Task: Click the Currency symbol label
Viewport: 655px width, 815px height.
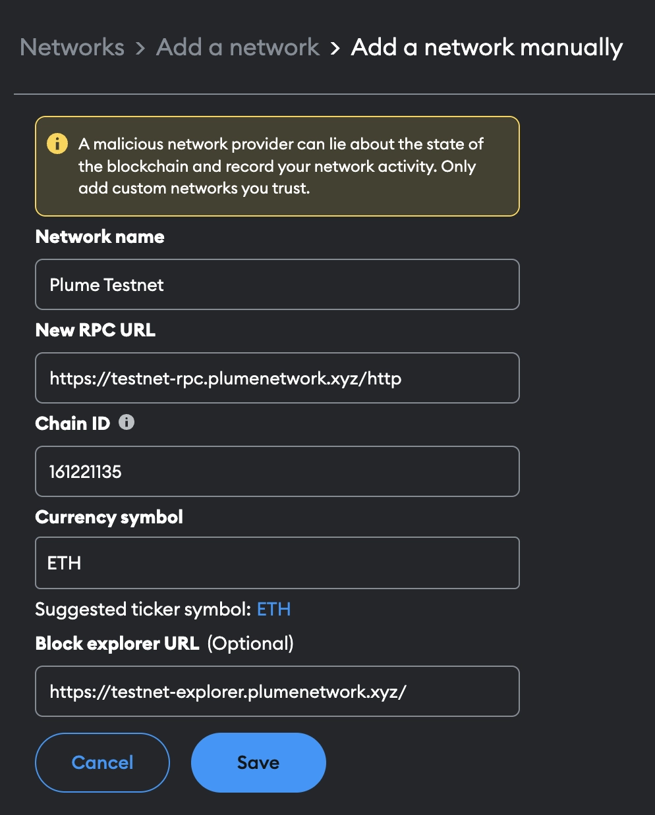Action: pos(109,517)
